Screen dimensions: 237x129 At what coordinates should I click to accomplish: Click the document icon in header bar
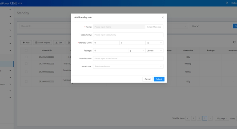pyautogui.click(x=227, y=3)
